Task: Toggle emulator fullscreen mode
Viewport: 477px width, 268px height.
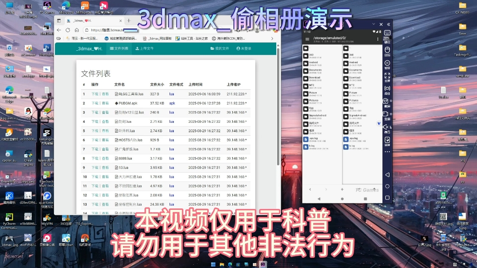Action: coord(387,76)
